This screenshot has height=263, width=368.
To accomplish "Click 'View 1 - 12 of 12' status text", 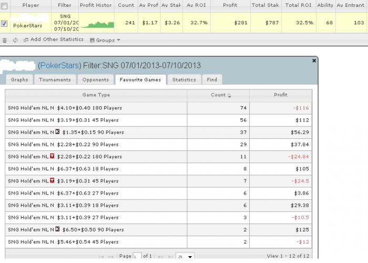I will (x=288, y=256).
